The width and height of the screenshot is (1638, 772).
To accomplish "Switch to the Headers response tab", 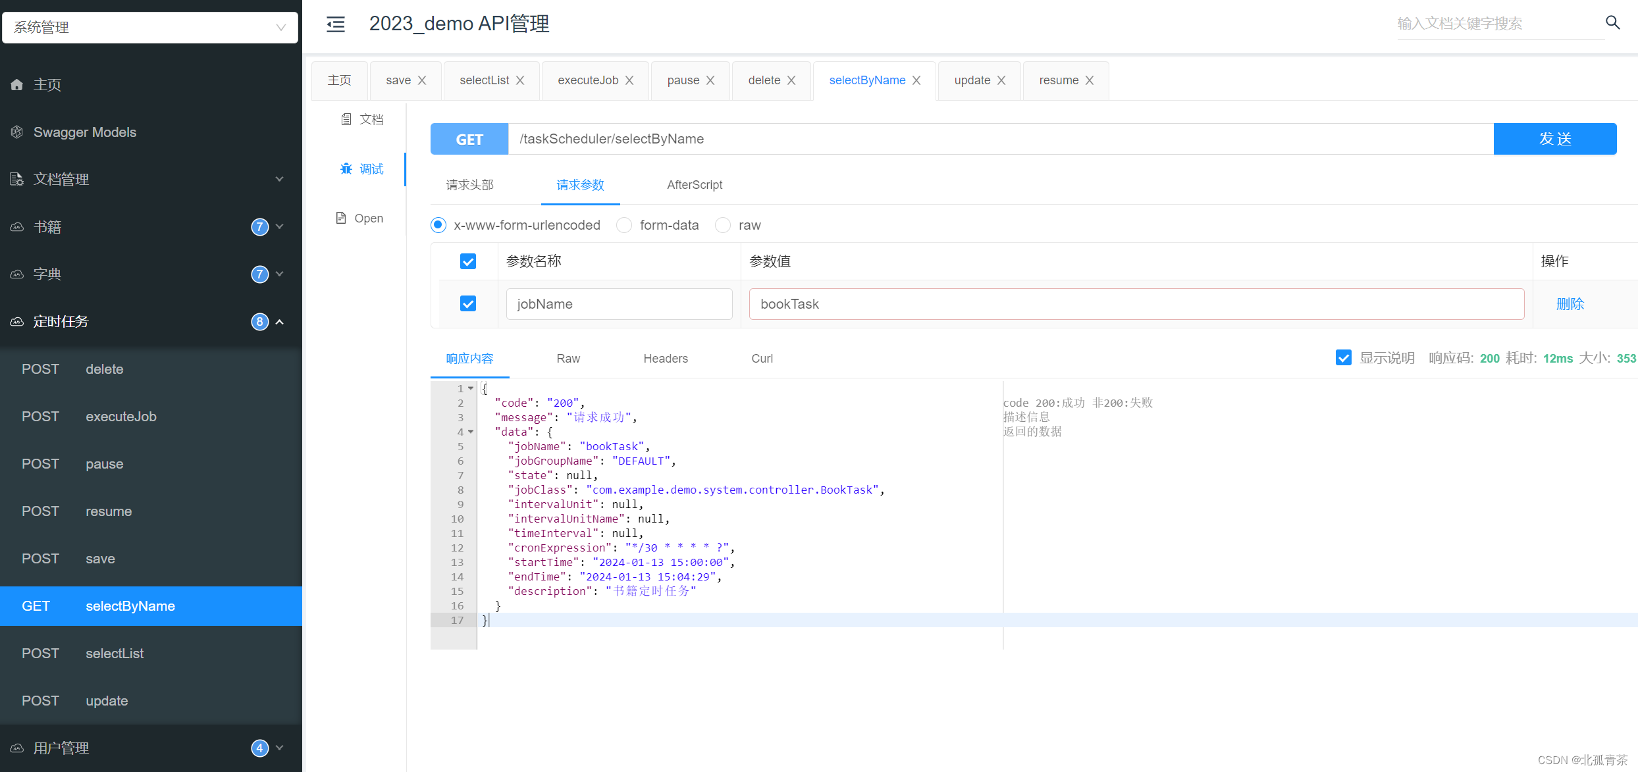I will click(x=665, y=359).
